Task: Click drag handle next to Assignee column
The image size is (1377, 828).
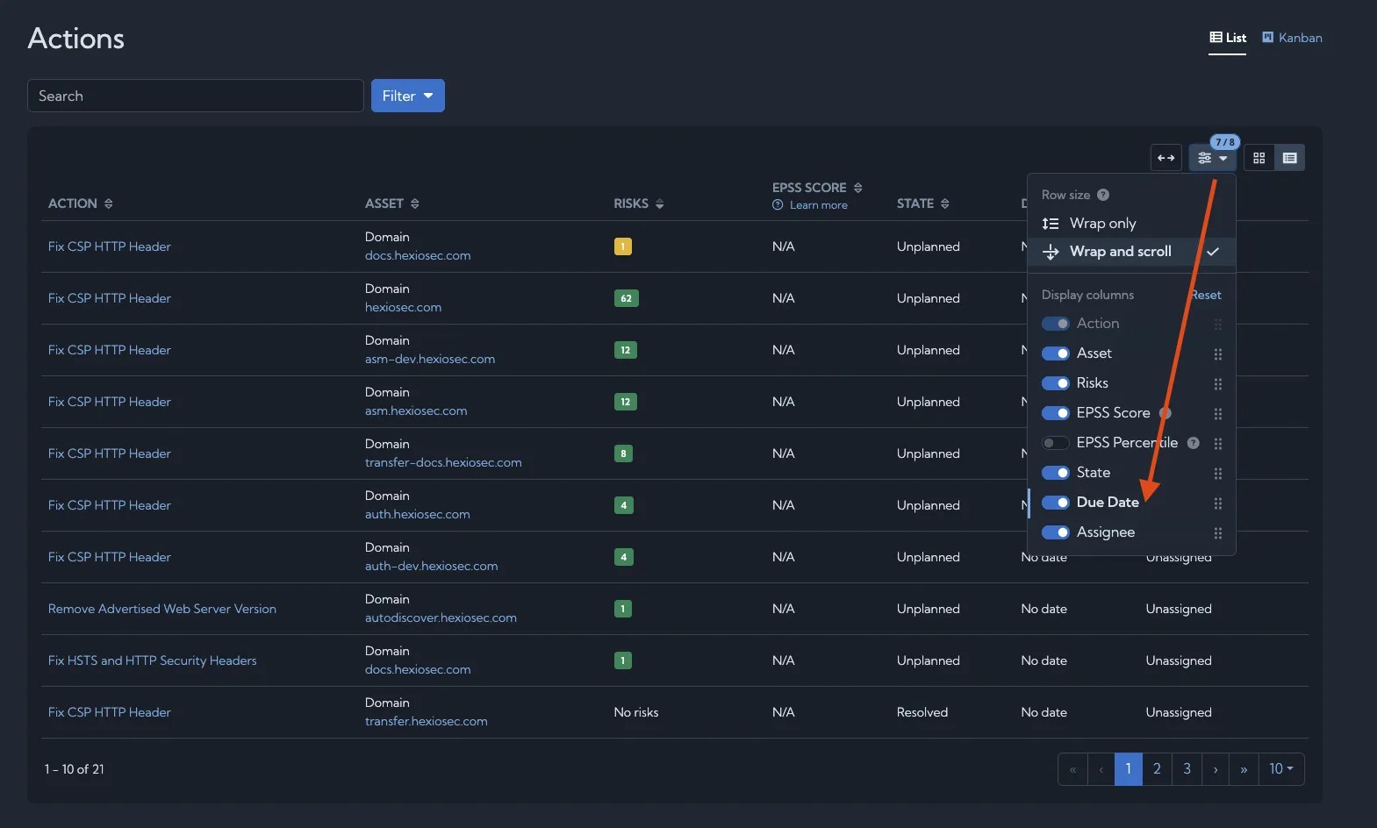Action: 1217,532
